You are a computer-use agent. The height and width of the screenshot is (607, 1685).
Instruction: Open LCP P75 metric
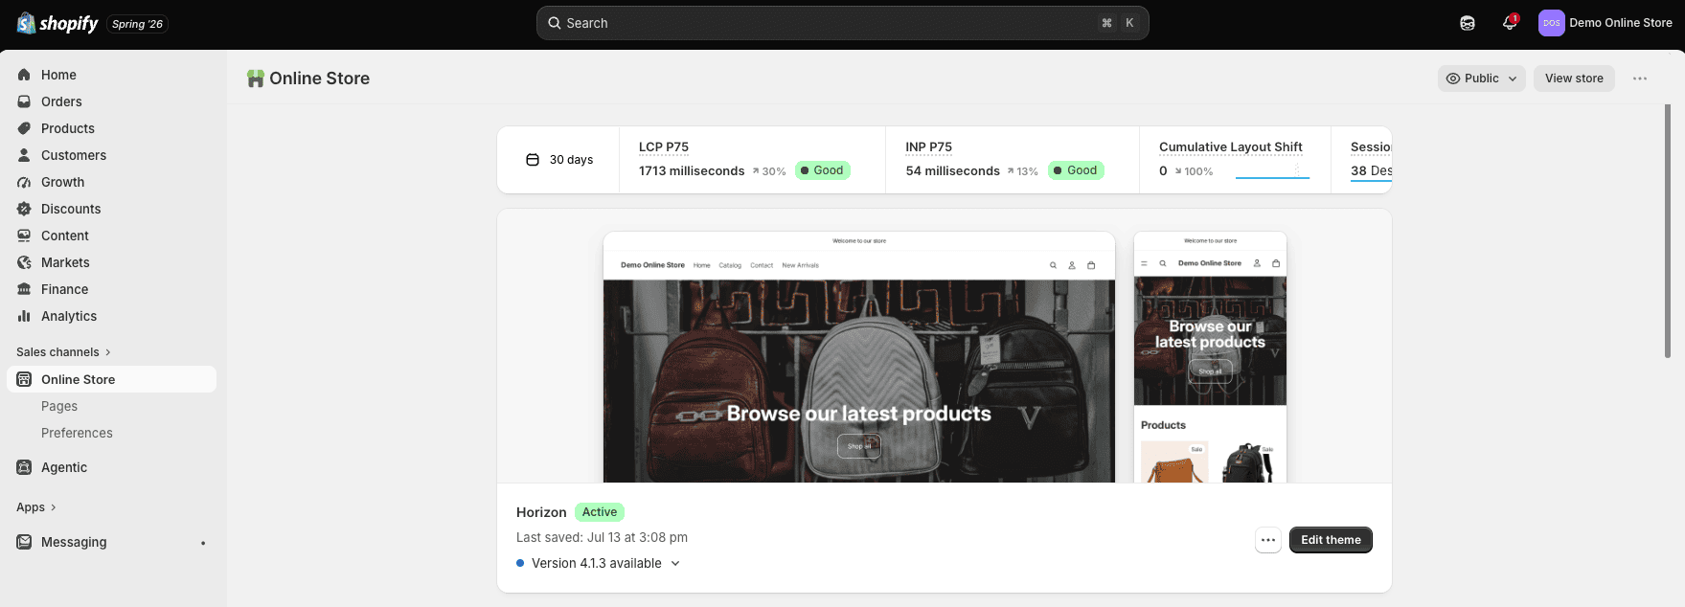(752, 160)
